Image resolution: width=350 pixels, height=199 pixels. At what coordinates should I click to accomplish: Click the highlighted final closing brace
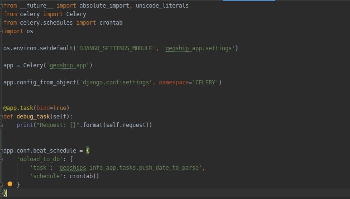tap(5, 193)
